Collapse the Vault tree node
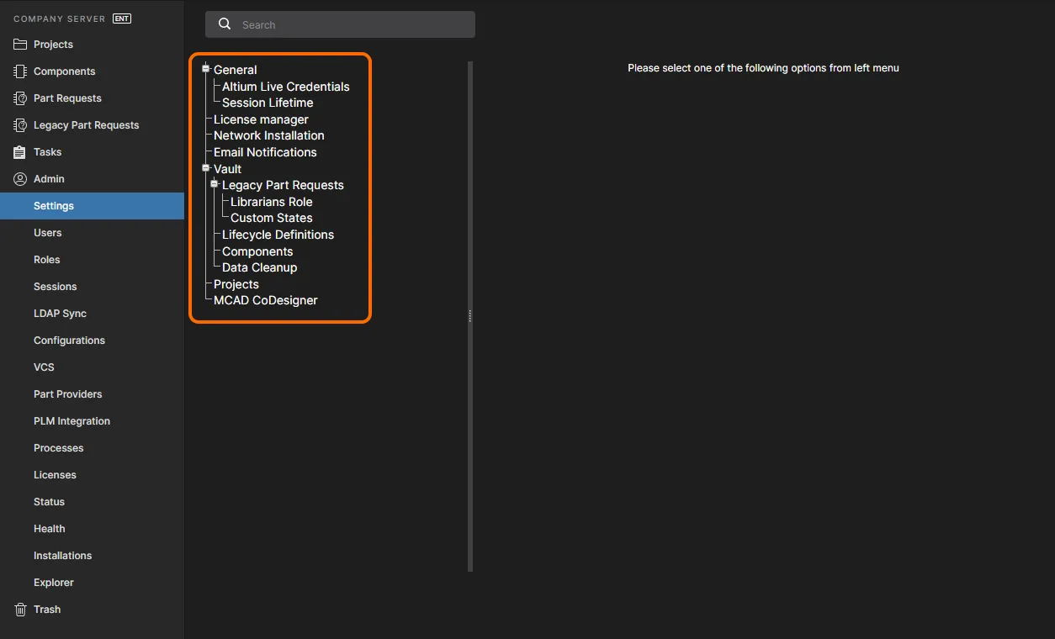Viewport: 1055px width, 639px height. (x=205, y=168)
